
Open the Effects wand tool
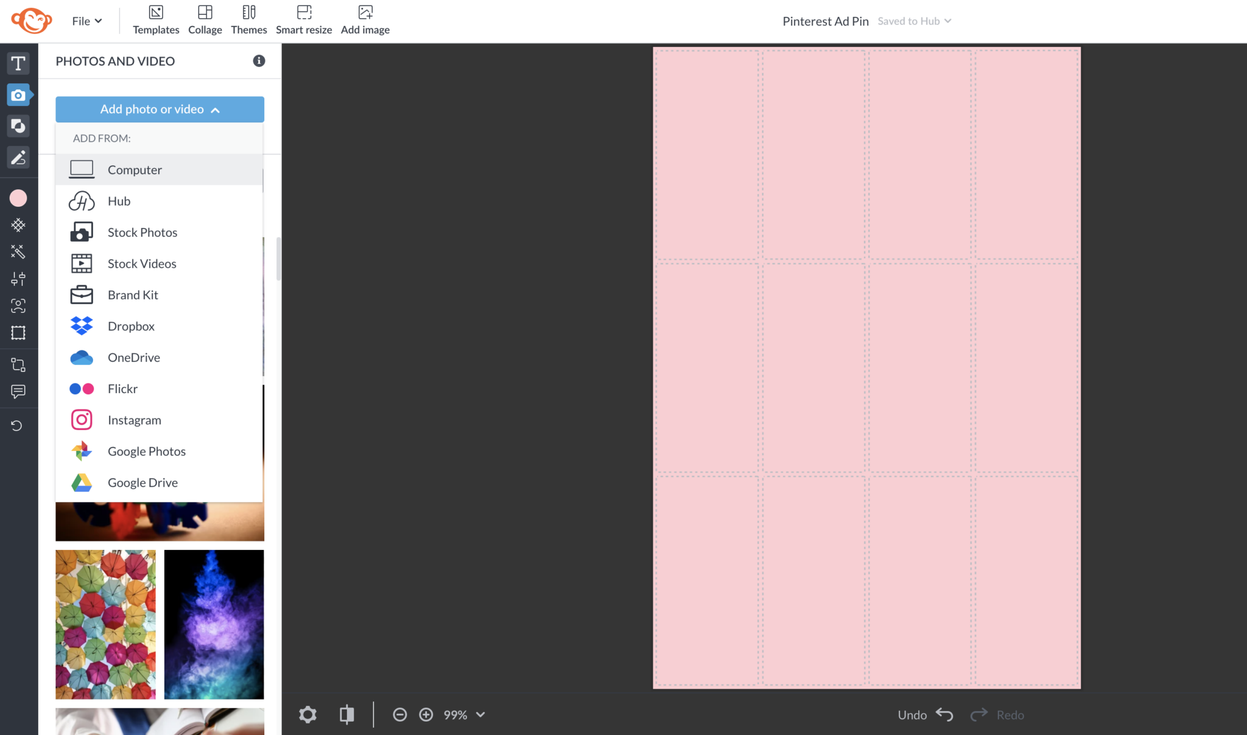coord(18,251)
